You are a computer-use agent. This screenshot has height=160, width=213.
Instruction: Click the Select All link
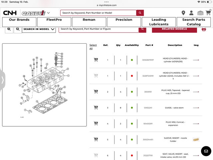pos(93,47)
